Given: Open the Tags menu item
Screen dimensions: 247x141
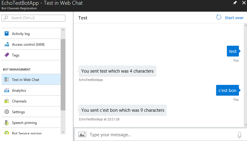Looking at the screenshot, I should coord(31,55).
